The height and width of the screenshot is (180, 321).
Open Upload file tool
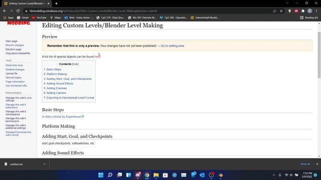(12, 73)
